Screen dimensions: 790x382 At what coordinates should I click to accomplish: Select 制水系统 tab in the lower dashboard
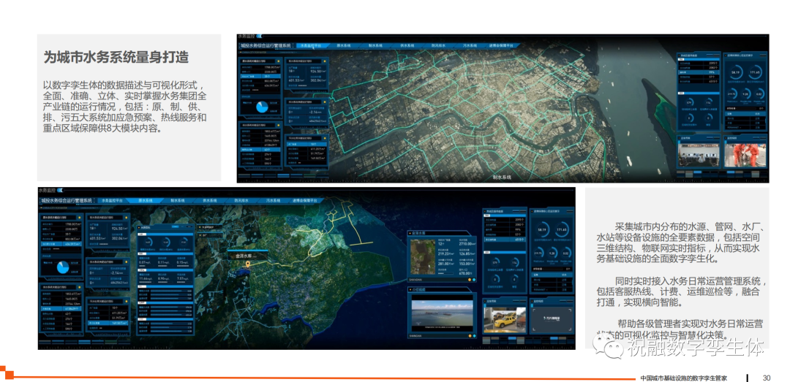tap(176, 199)
